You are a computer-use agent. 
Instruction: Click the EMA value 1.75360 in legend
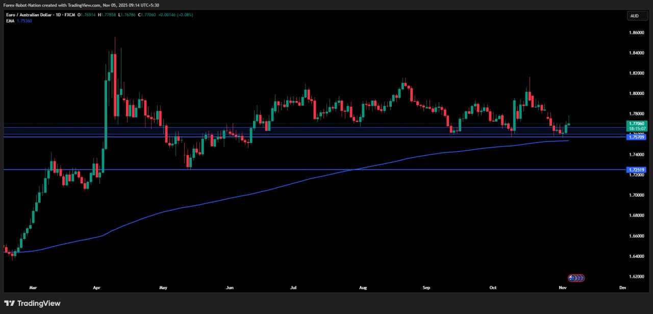tap(25, 21)
